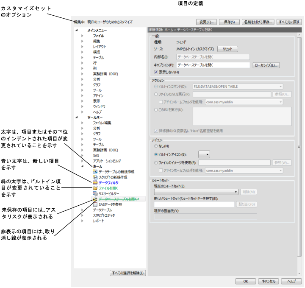This screenshot has height=288, width=305.
Task: Click the 名前を付けて保存... button
Action: [258, 22]
